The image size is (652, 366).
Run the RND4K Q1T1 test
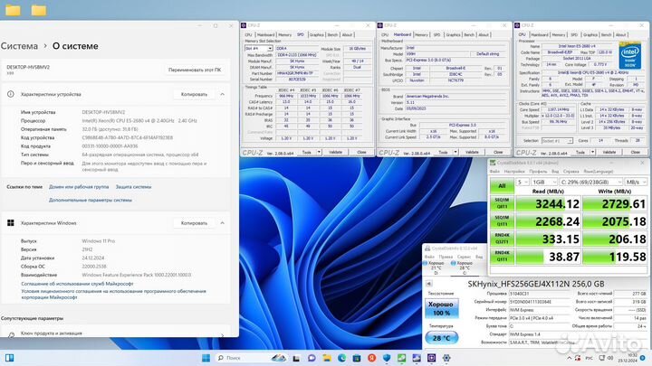502,256
